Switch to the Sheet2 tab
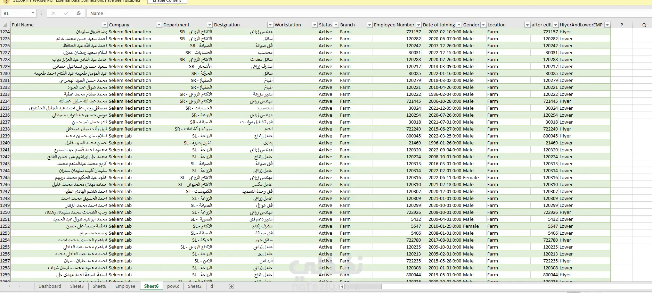 tap(195, 286)
